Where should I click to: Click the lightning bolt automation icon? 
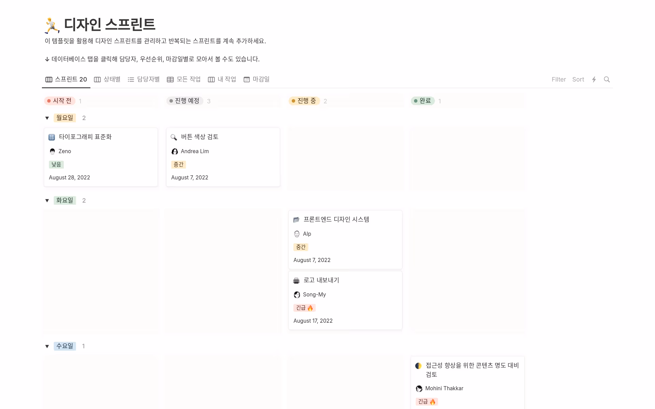[594, 79]
